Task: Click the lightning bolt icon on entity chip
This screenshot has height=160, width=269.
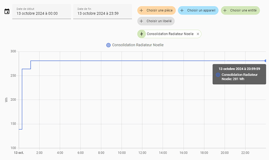Action: pyautogui.click(x=142, y=34)
